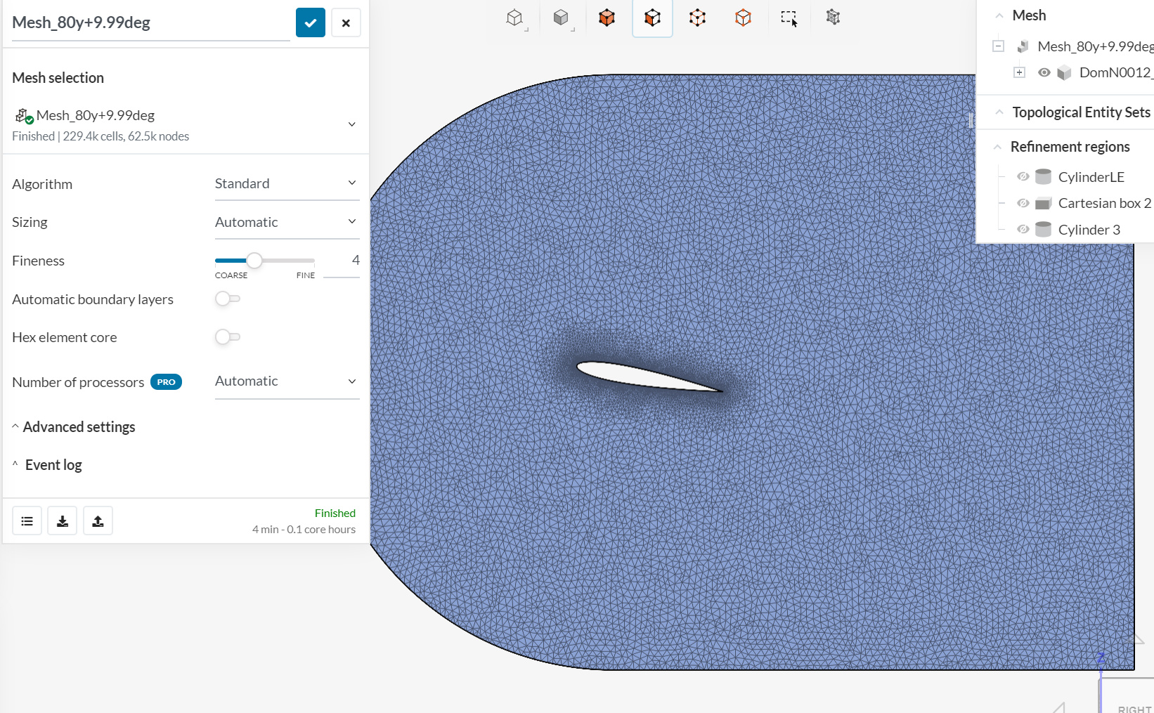Expand the Advanced settings section
This screenshot has height=713, width=1154.
[x=79, y=427]
